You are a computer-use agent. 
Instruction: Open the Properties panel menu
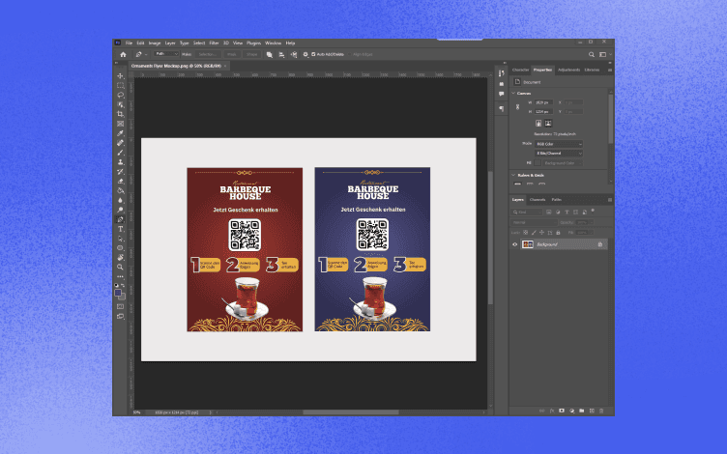pos(610,70)
